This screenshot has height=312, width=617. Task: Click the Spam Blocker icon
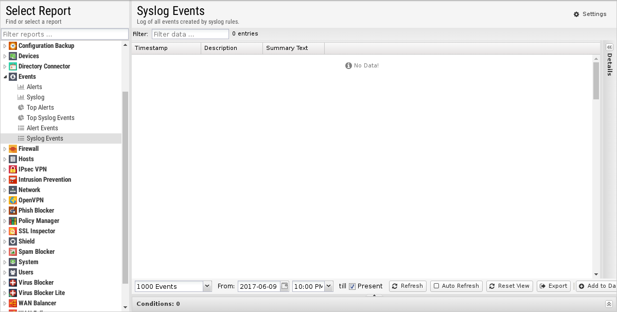[13, 252]
